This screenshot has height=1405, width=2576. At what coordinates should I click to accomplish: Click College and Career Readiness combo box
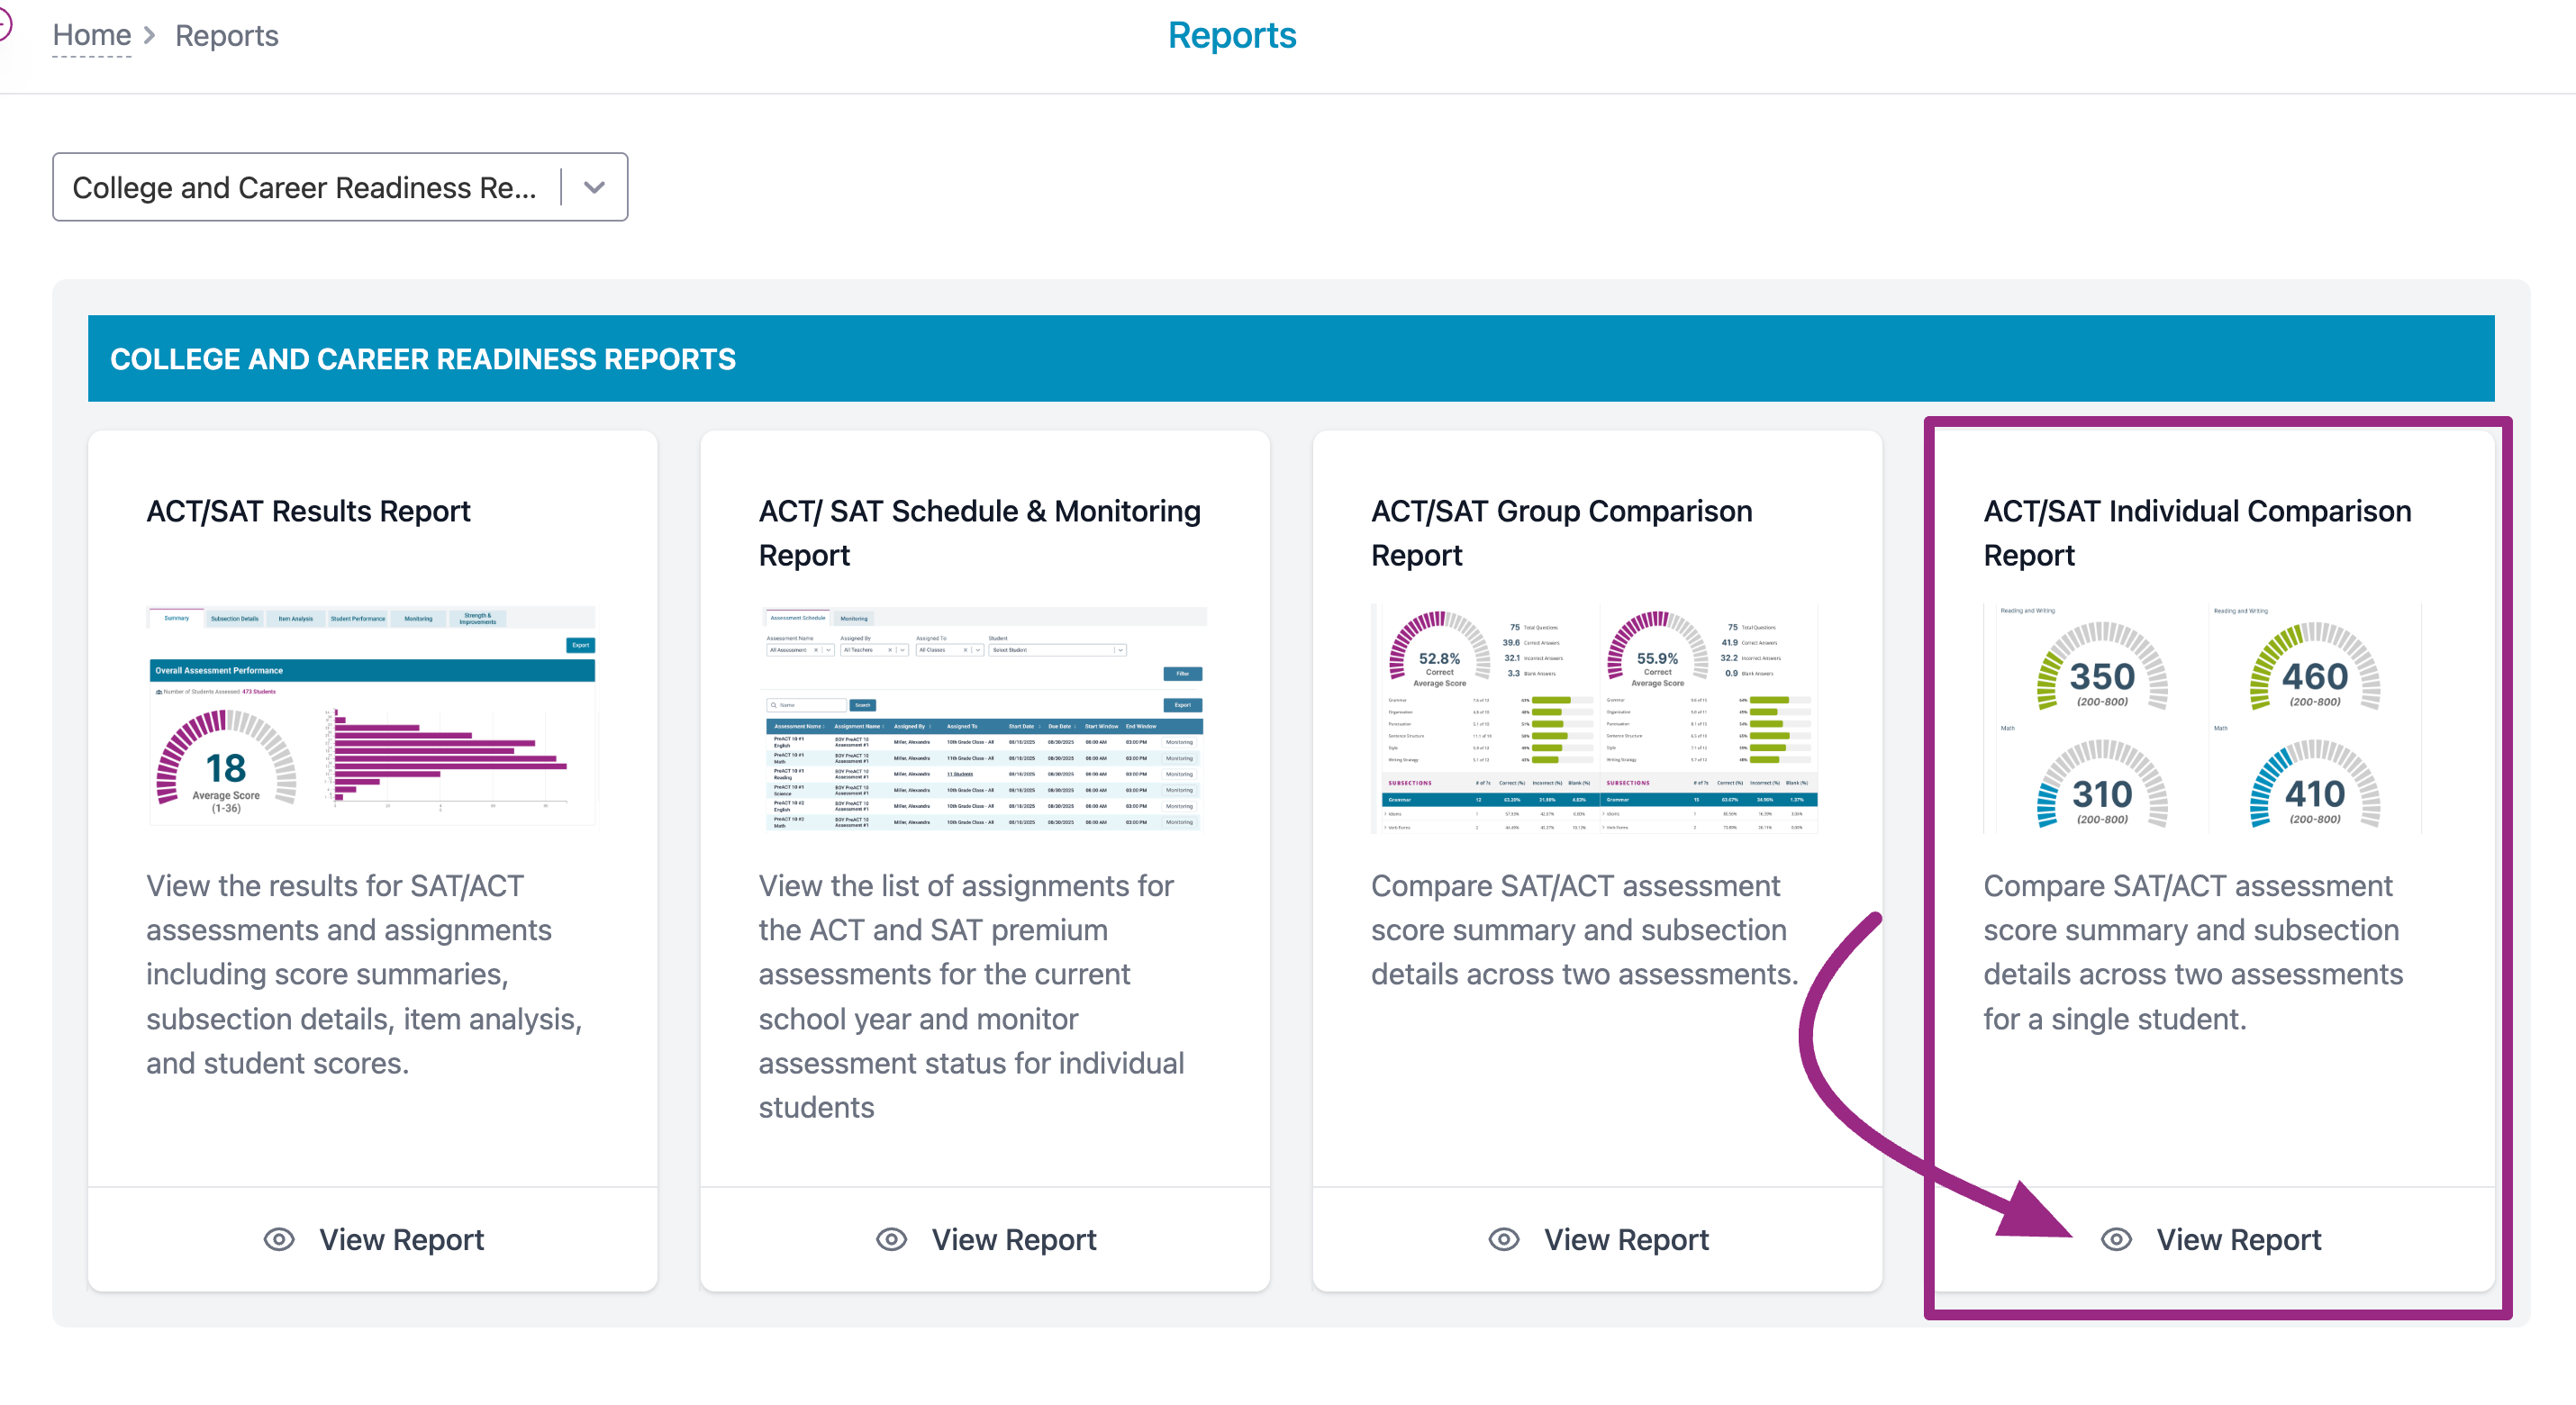tap(305, 187)
